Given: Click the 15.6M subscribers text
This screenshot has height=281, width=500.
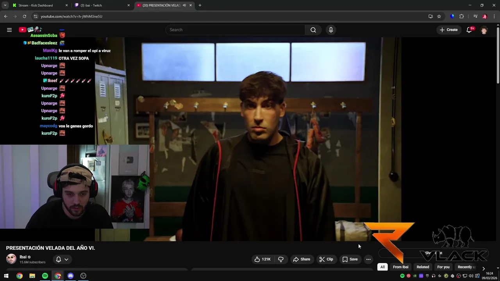Looking at the screenshot, I should click(x=32, y=262).
